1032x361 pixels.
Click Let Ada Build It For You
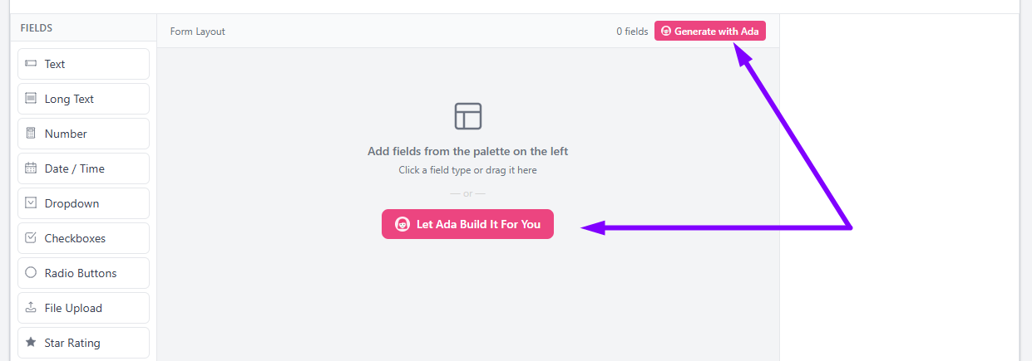(467, 224)
